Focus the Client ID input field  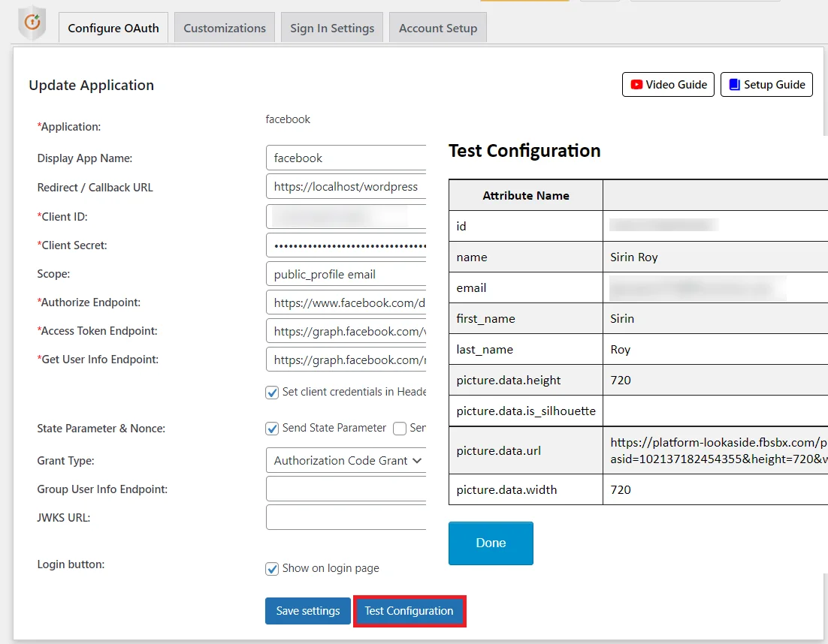pos(346,216)
